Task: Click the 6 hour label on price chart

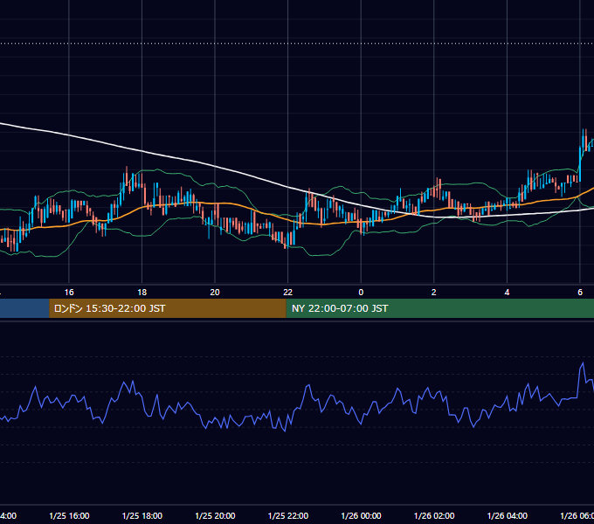Action: click(x=580, y=293)
